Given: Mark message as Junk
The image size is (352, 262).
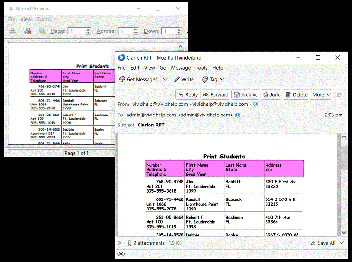Looking at the screenshot, I should (x=271, y=95).
